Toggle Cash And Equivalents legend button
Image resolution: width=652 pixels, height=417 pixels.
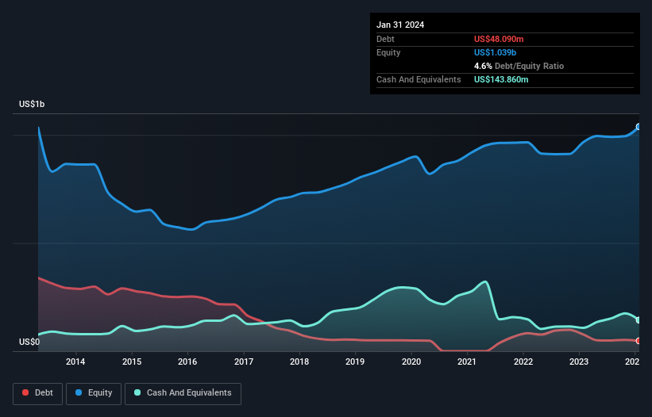[x=183, y=393]
